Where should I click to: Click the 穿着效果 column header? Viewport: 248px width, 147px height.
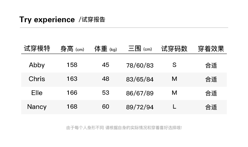(211, 49)
